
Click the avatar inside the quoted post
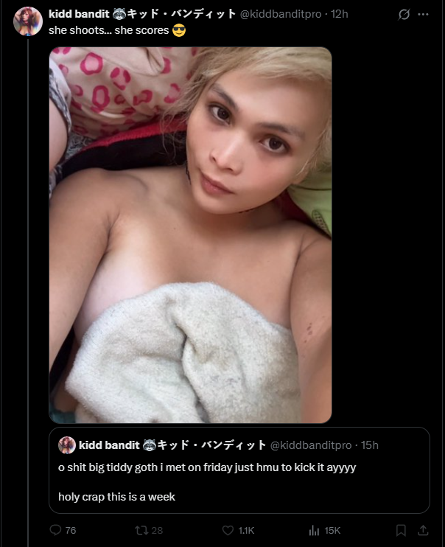pyautogui.click(x=67, y=445)
